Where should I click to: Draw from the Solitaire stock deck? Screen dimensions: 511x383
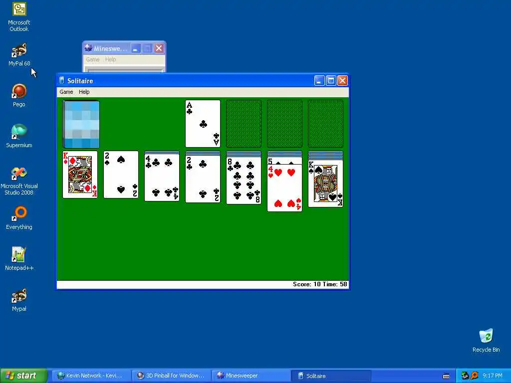(81, 124)
